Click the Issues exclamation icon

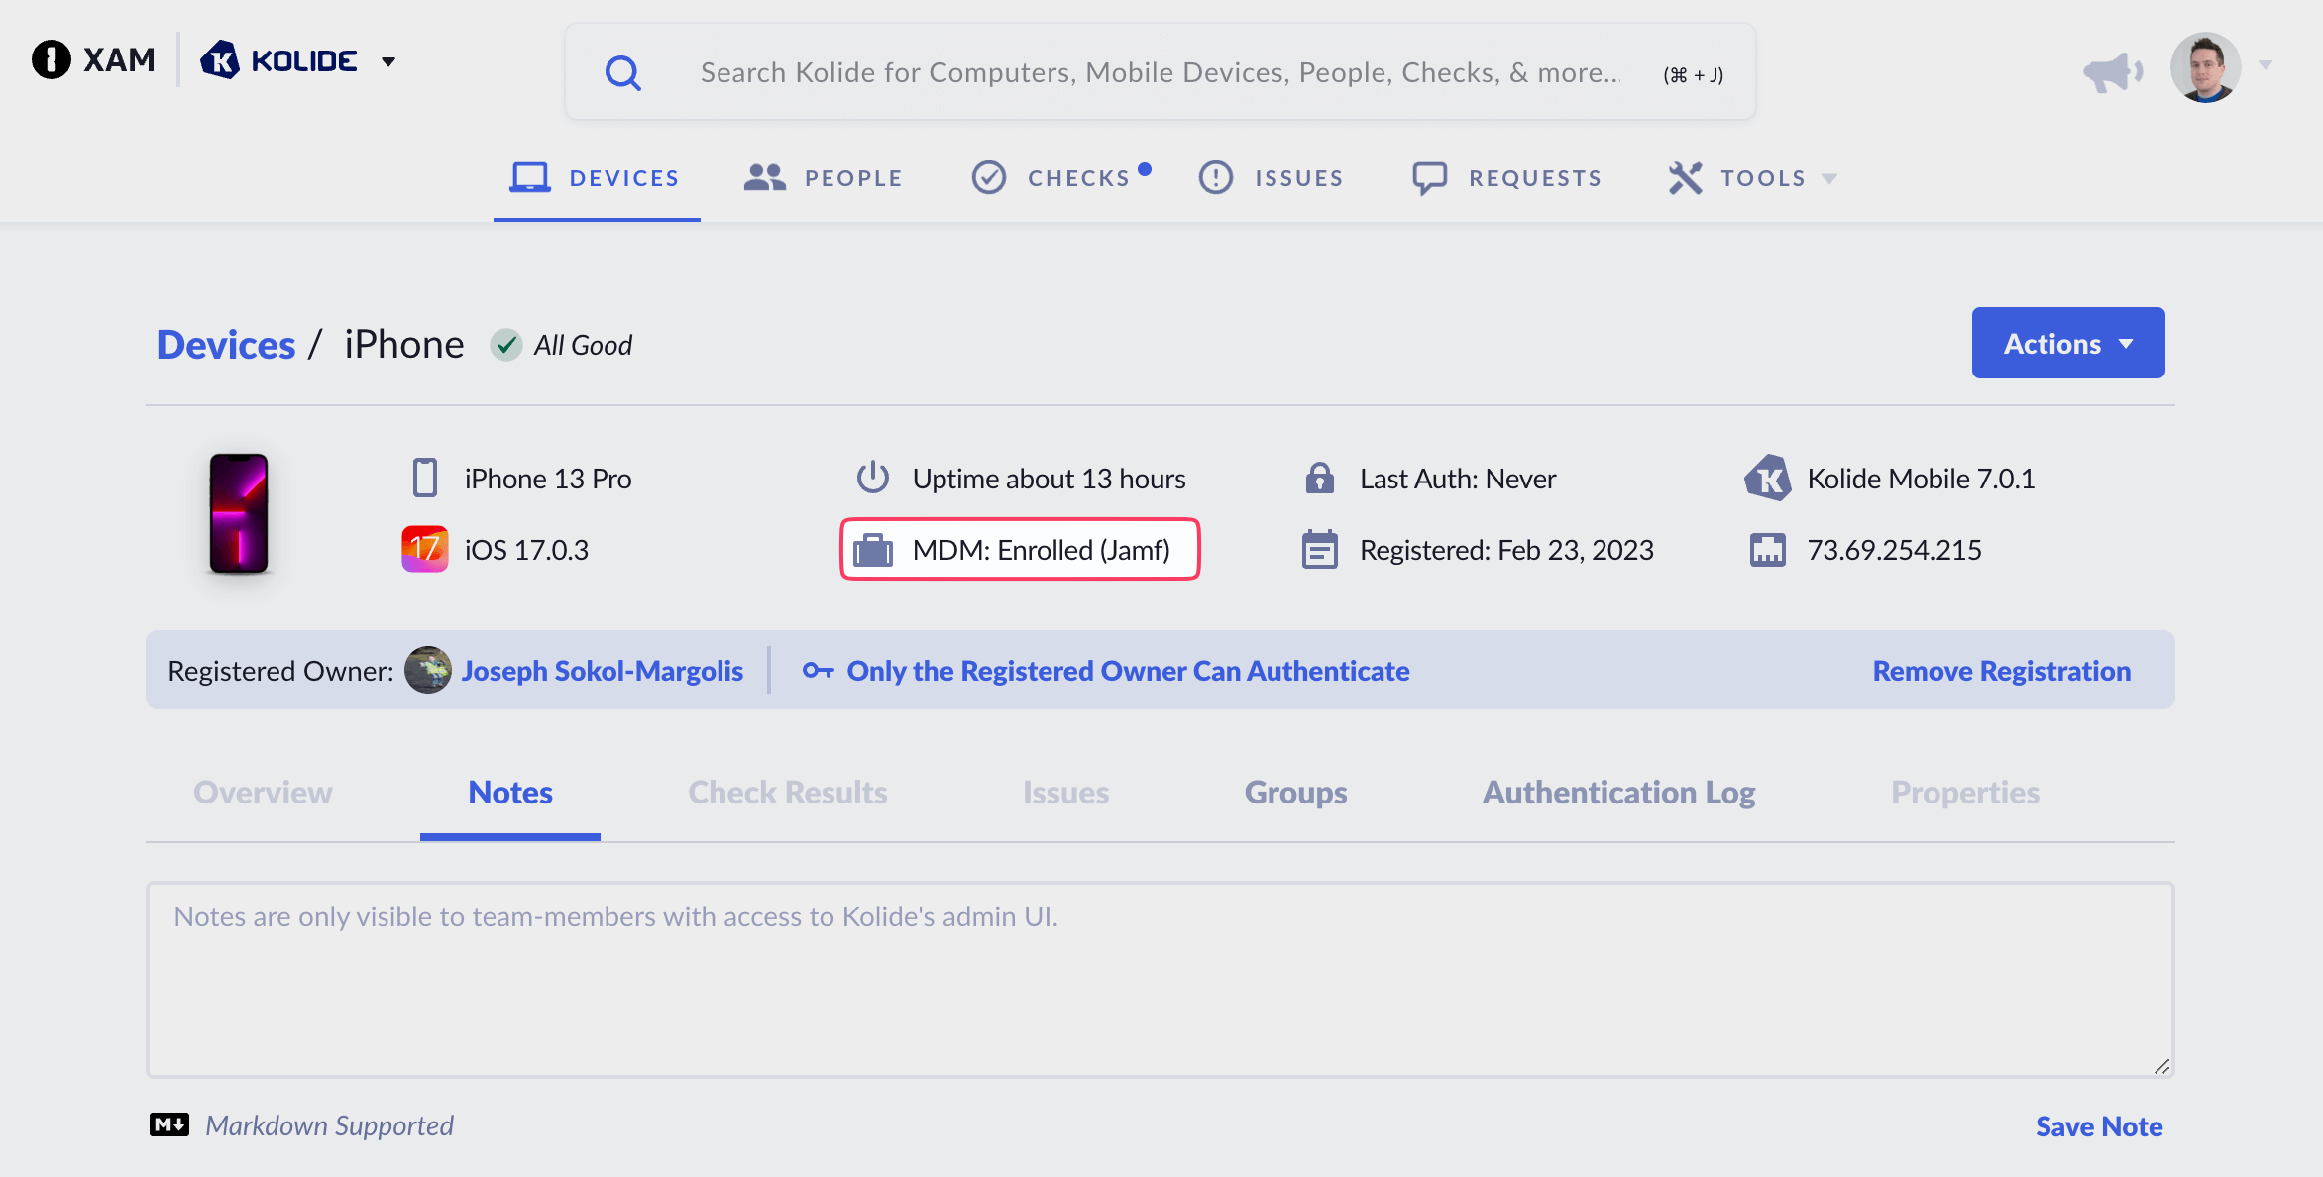pos(1216,177)
